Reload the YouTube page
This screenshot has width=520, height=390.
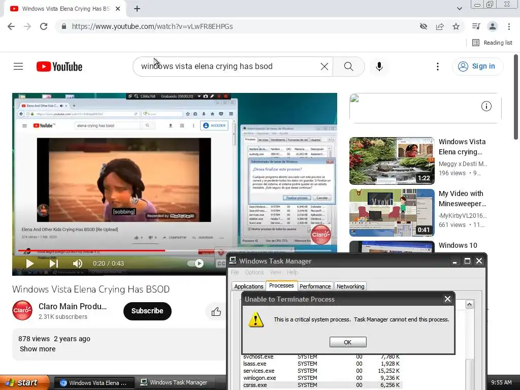pos(44,26)
